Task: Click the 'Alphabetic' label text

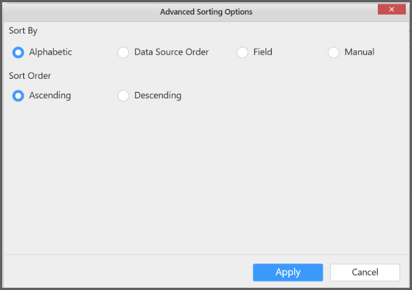Action: pos(51,52)
